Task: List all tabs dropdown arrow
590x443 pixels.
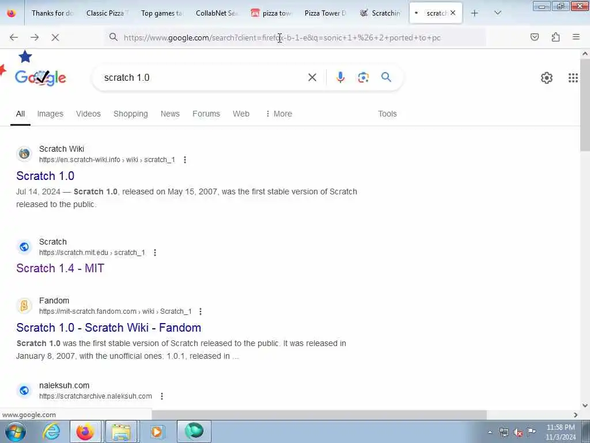Action: click(x=497, y=13)
